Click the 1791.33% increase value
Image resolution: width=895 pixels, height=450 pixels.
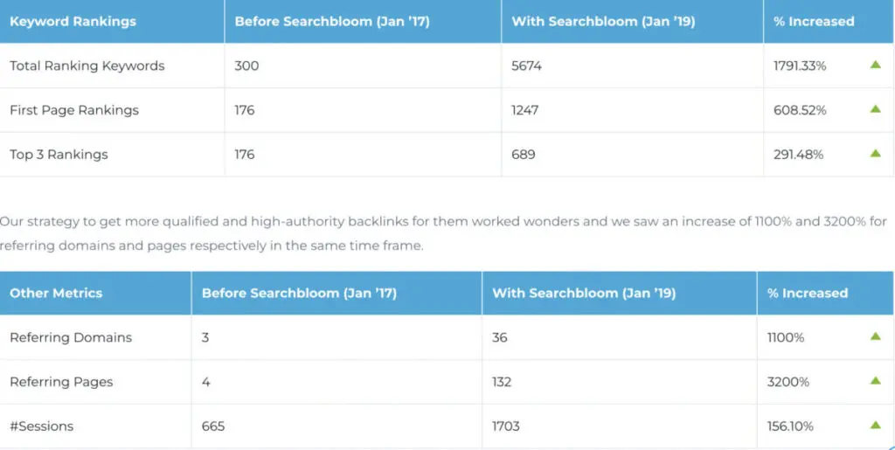coord(800,66)
